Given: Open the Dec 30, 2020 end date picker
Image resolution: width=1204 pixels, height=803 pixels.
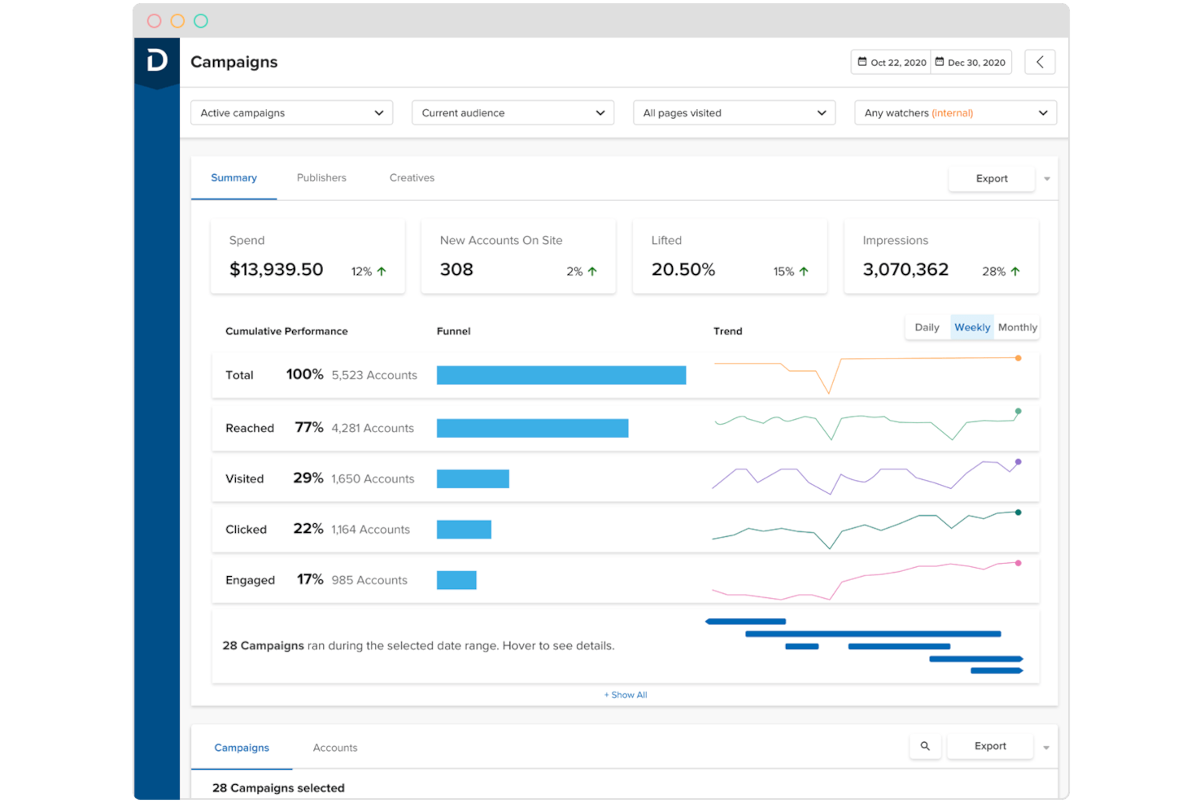Looking at the screenshot, I should tap(971, 63).
